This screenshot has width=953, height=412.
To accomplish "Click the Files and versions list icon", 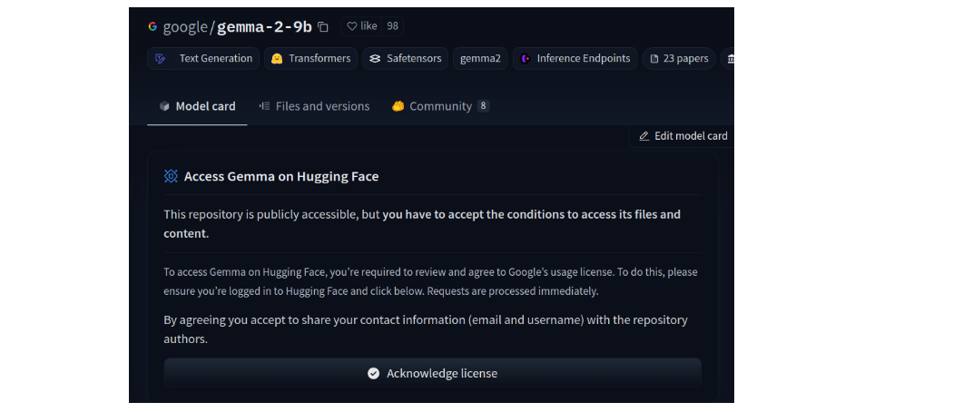I will [264, 106].
